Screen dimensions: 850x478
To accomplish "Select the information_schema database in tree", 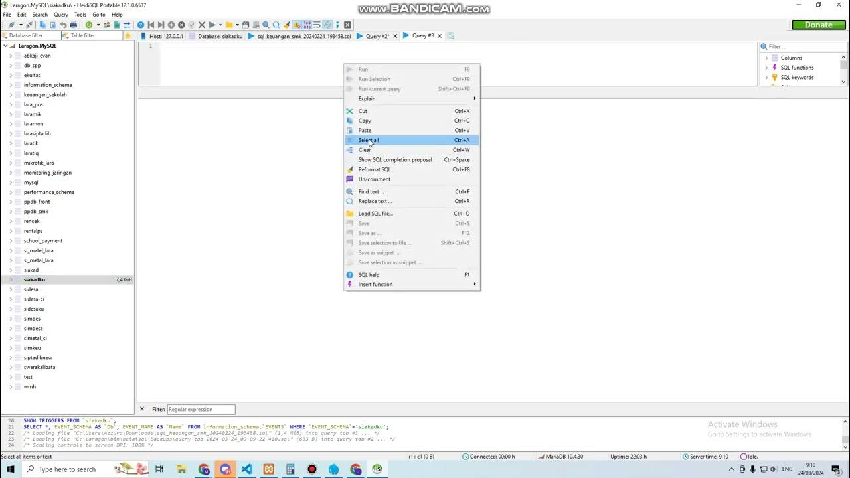I will (x=48, y=85).
